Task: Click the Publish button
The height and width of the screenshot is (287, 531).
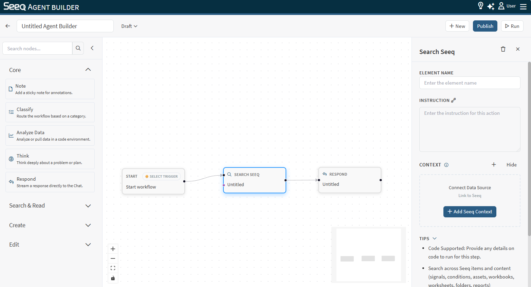Action: 485,26
